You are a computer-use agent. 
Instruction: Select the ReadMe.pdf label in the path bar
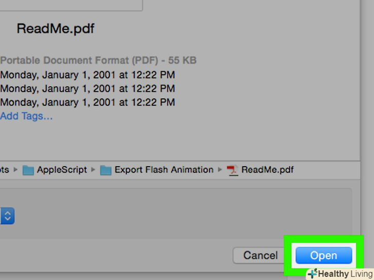coord(267,170)
